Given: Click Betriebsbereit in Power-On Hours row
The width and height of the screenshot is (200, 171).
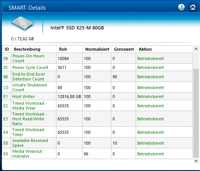Looking at the screenshot, I should (150, 58).
